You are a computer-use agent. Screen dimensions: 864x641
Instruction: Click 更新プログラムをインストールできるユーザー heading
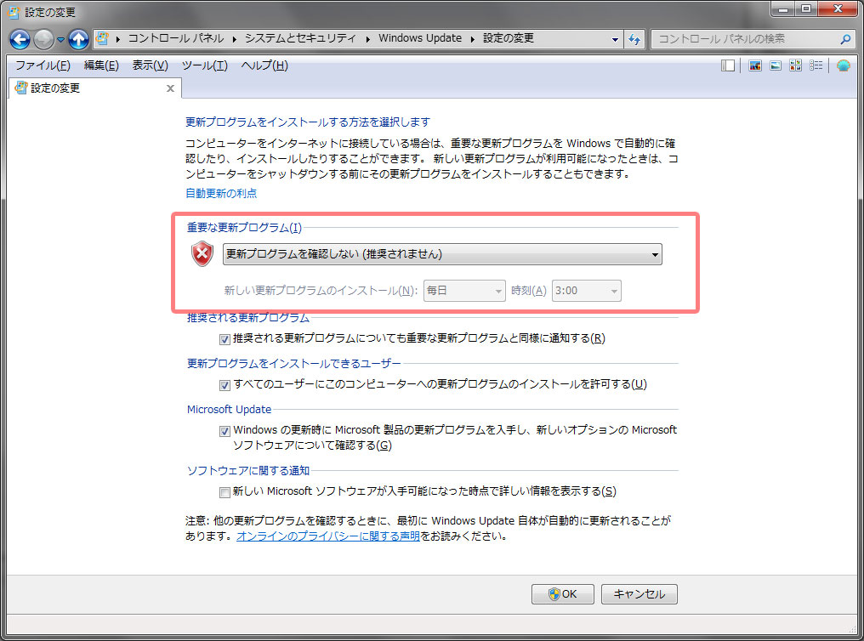(x=293, y=364)
